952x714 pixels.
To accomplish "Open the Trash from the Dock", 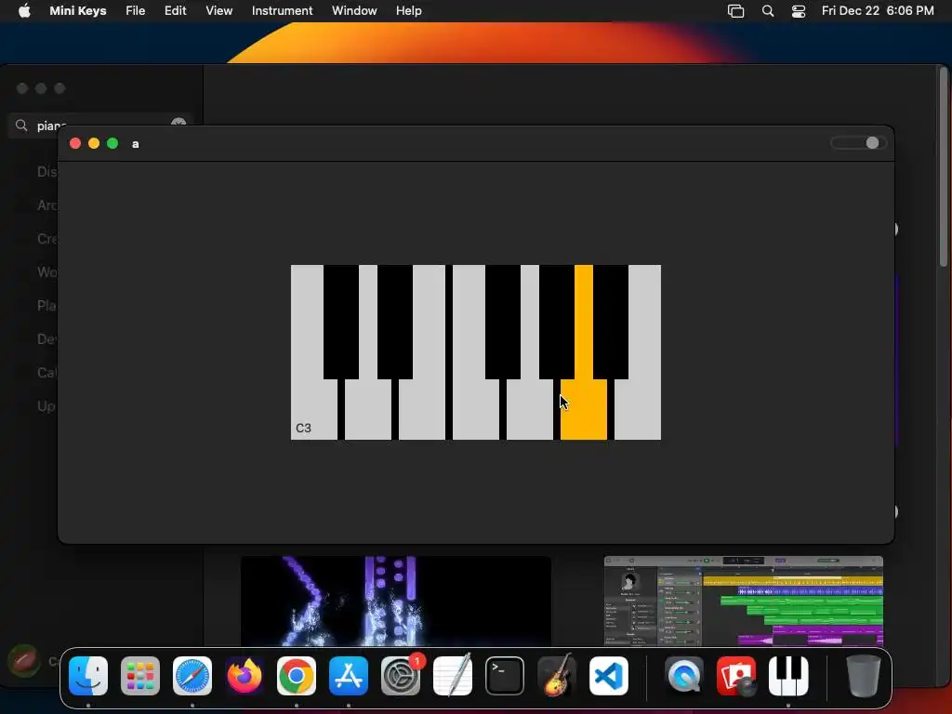I will (x=864, y=676).
